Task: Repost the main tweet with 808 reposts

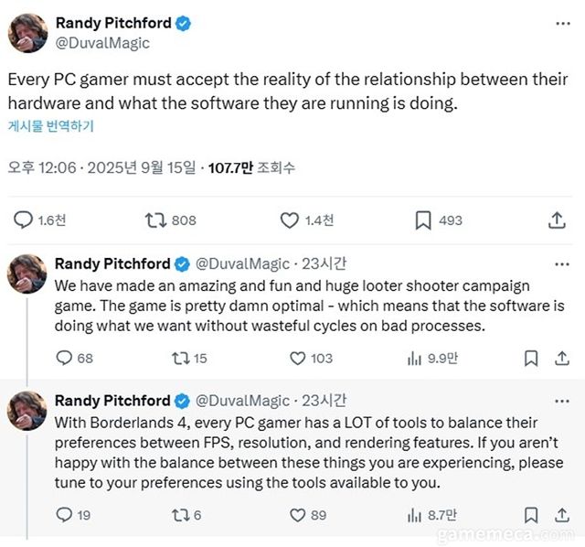Action: 156,220
